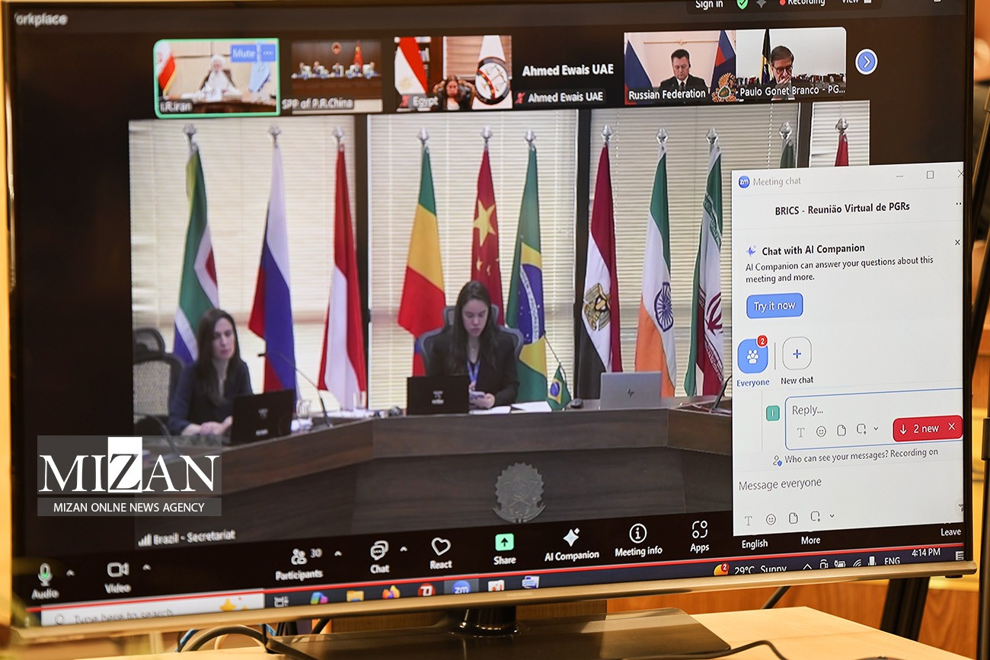Start a New chat
990x660 pixels.
click(797, 354)
